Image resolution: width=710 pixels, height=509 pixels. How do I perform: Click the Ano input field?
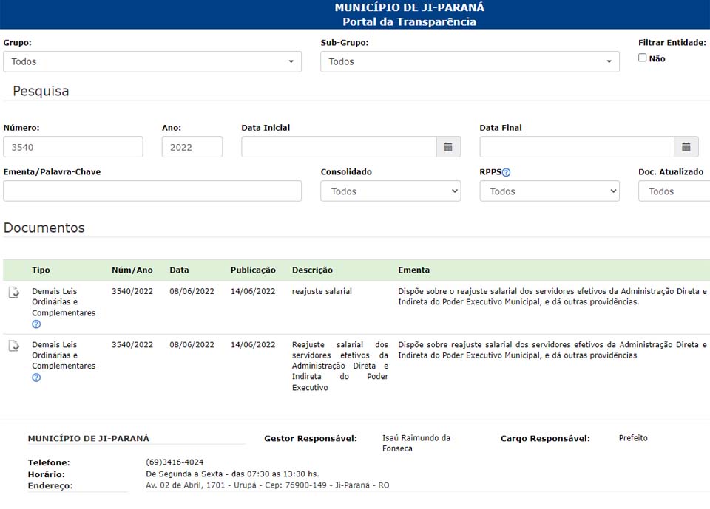(192, 147)
